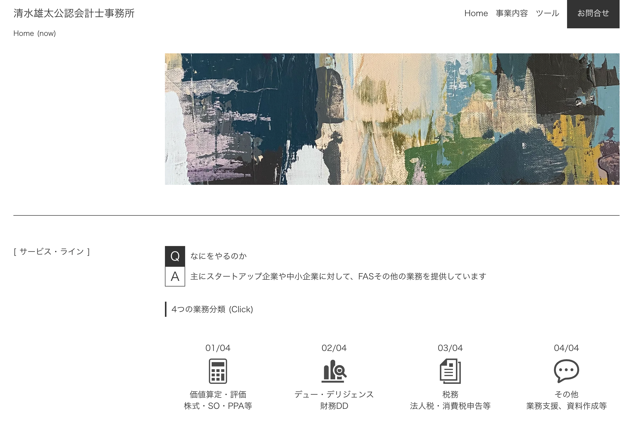Click the 業務支援、資料作成等 caption
Screen dimensions: 635x443
[566, 406]
